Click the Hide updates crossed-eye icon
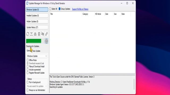The width and height of the screenshot is (170, 95). point(42,34)
